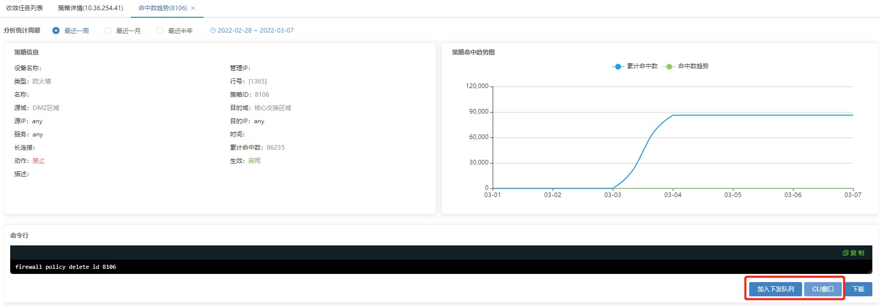Click 加入下发队列 button
The width and height of the screenshot is (881, 306).
(775, 289)
